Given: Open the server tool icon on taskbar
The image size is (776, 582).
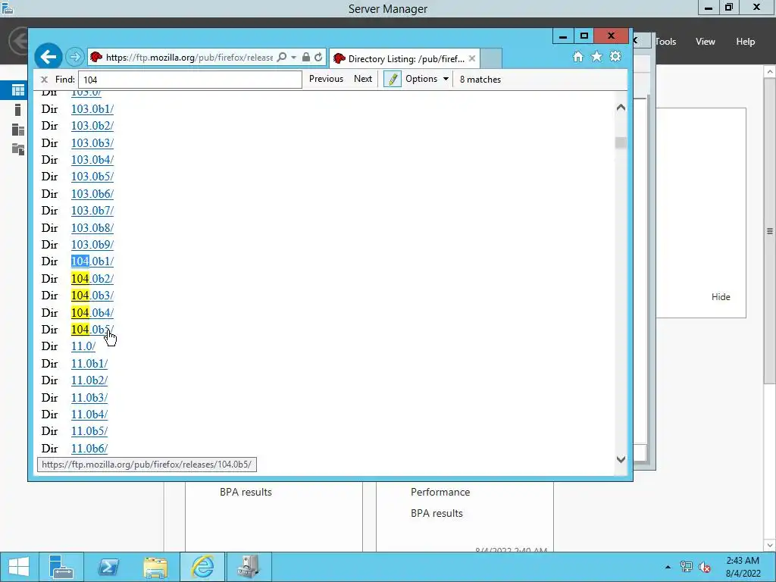Looking at the screenshot, I should [249, 567].
